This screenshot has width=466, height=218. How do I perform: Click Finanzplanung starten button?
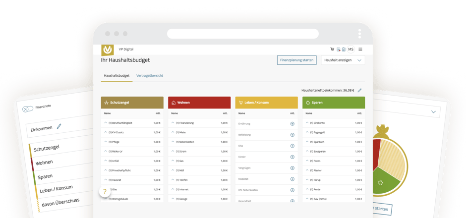tap(297, 60)
